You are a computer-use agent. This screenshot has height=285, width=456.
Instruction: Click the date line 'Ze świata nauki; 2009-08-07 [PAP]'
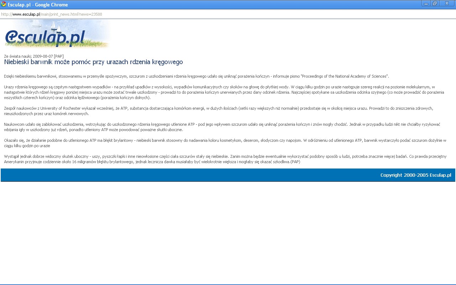click(x=34, y=56)
